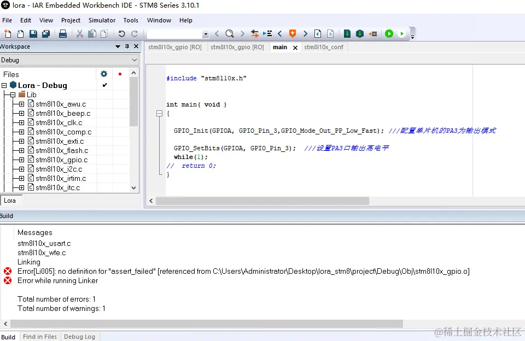Screen dimensions: 525x341
Task: Click the Lora workspace tab below tree
Action: pyautogui.click(x=10, y=201)
